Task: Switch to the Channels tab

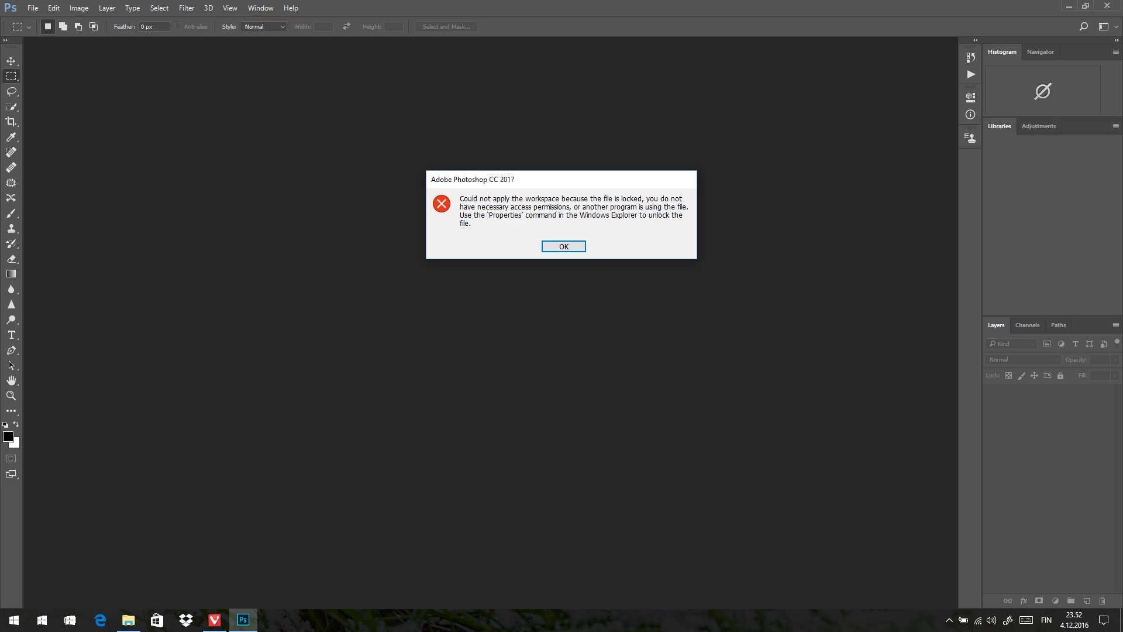Action: pos(1027,325)
